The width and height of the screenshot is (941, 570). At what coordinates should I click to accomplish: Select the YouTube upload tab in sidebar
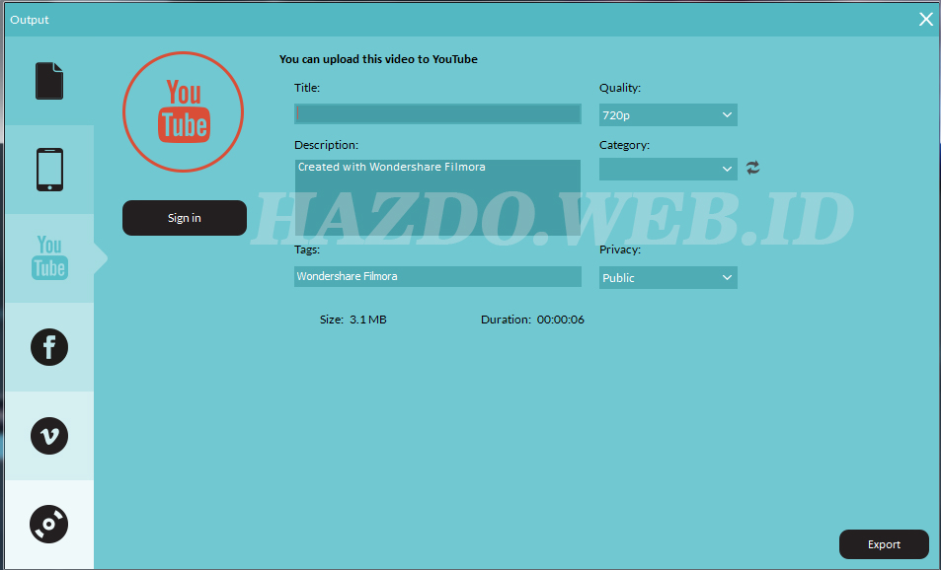point(49,258)
